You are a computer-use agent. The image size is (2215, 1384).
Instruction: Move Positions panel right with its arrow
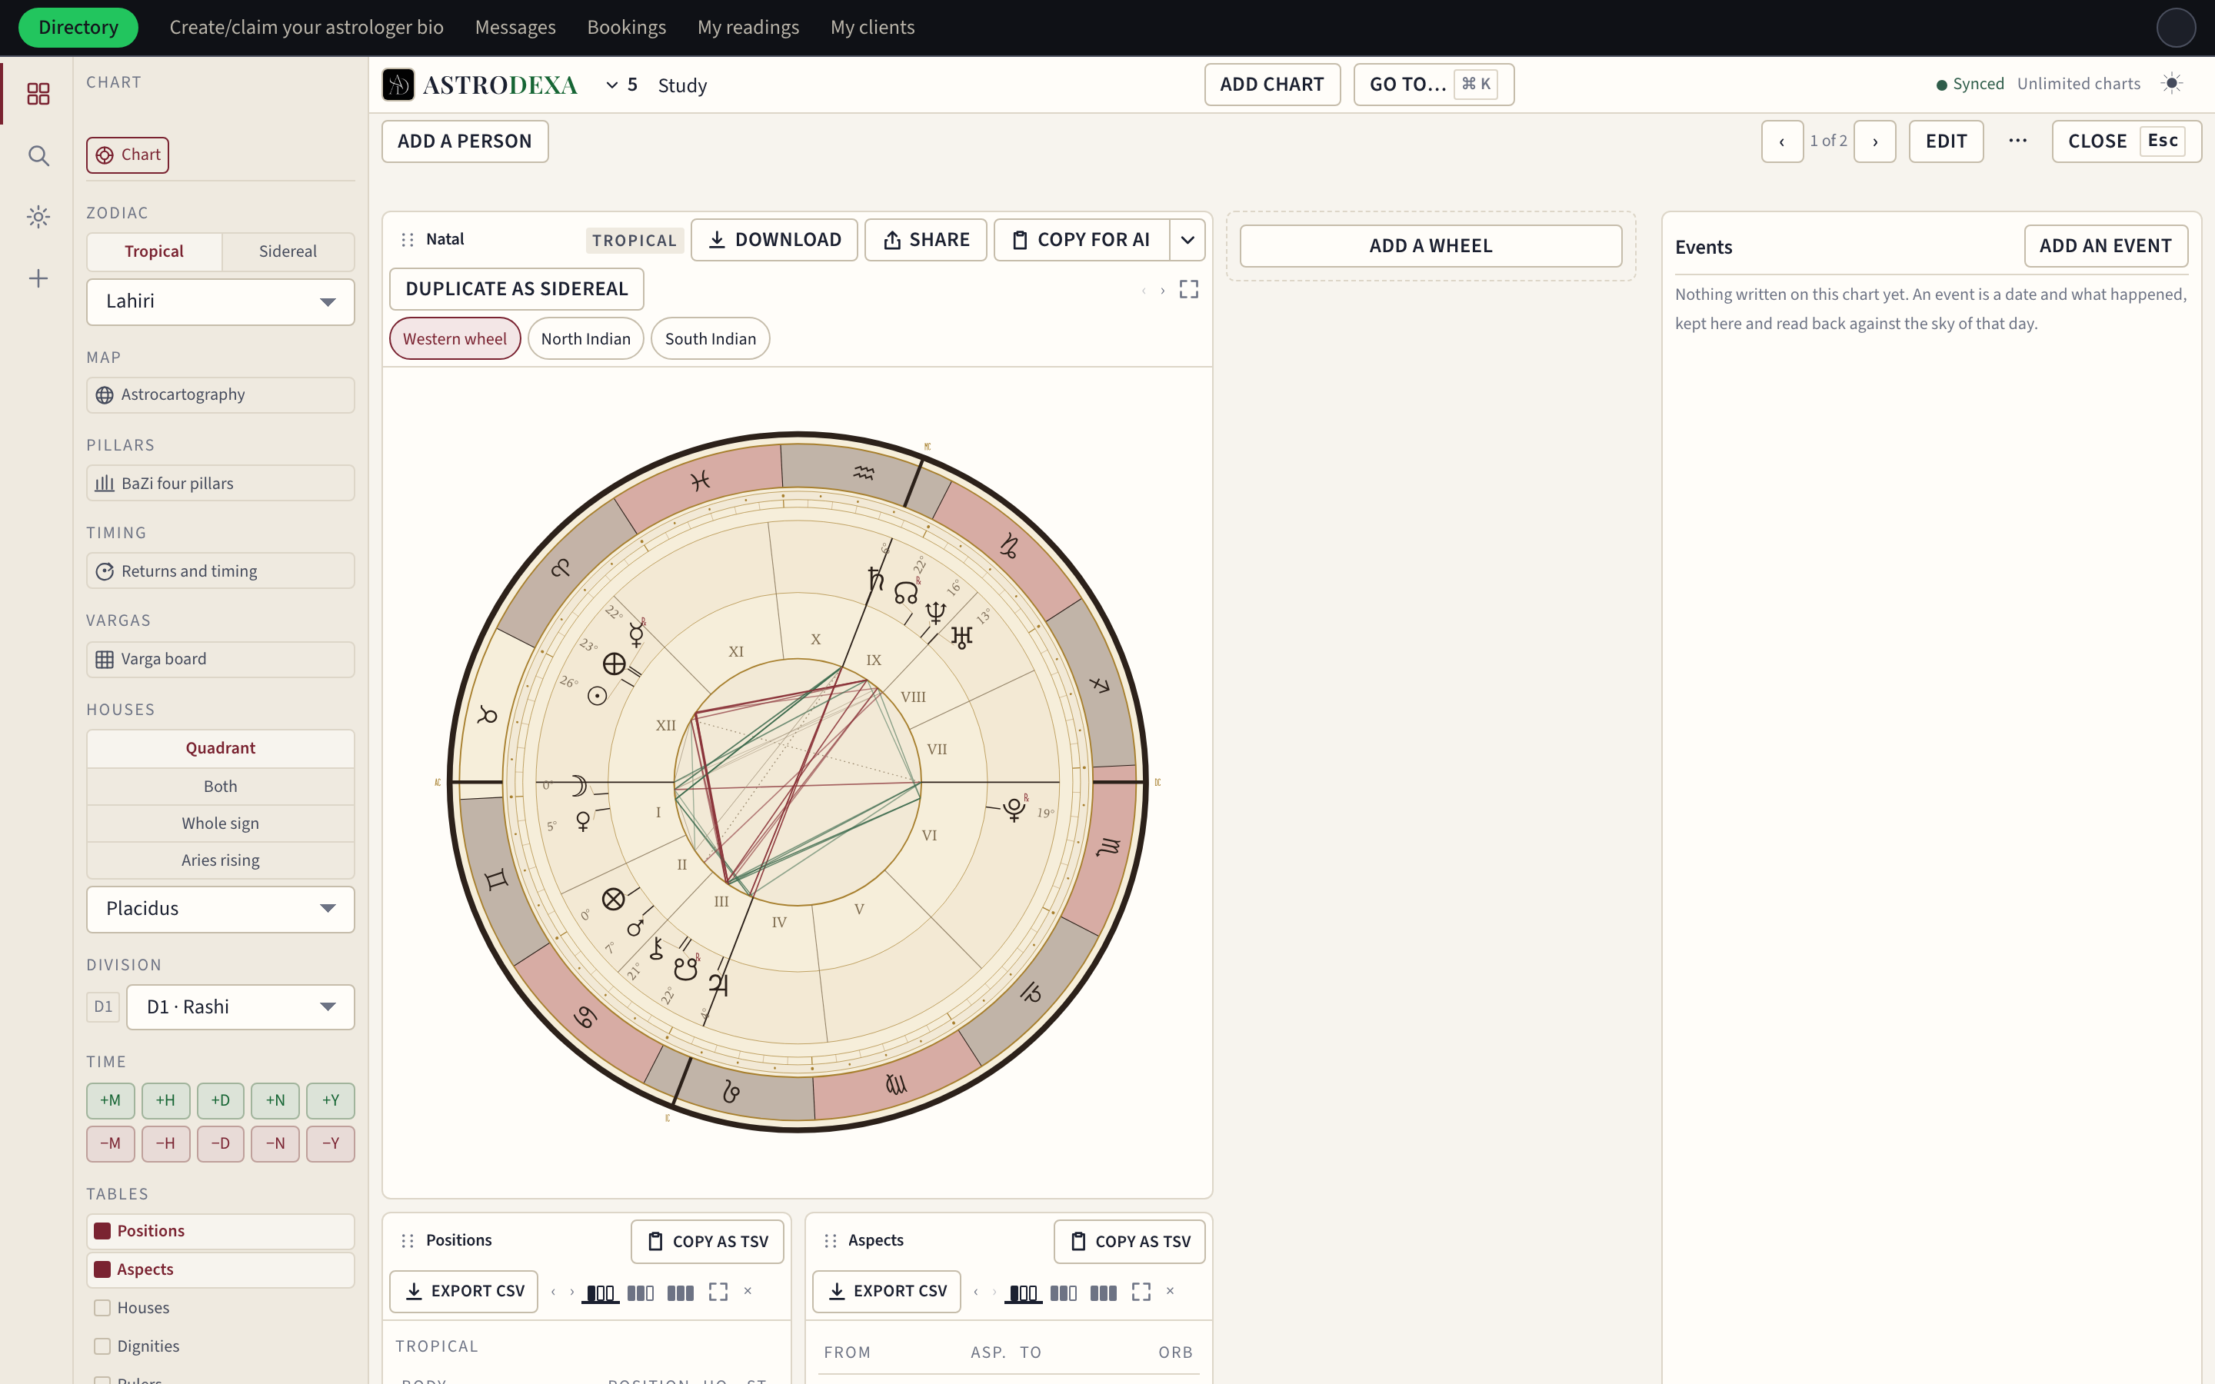point(572,1293)
